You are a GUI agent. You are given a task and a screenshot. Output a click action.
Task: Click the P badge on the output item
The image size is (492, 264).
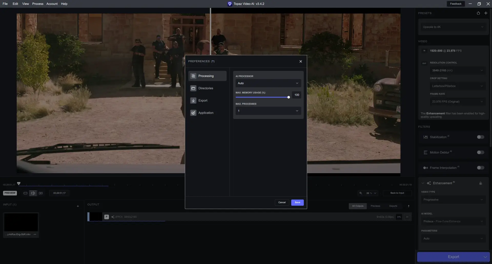[x=107, y=217]
